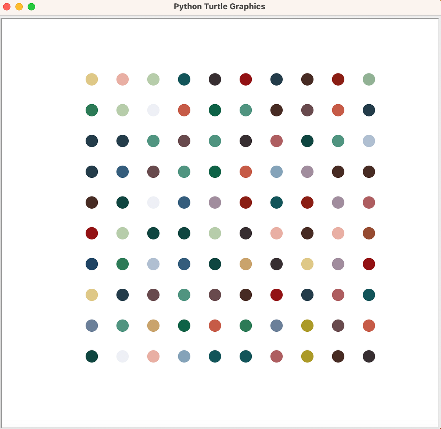Select the orange-red dot ending row nine

(x=369, y=325)
